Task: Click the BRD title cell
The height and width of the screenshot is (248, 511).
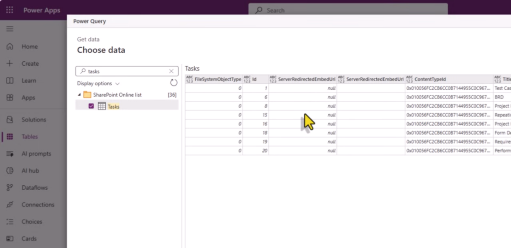Action: click(502, 97)
